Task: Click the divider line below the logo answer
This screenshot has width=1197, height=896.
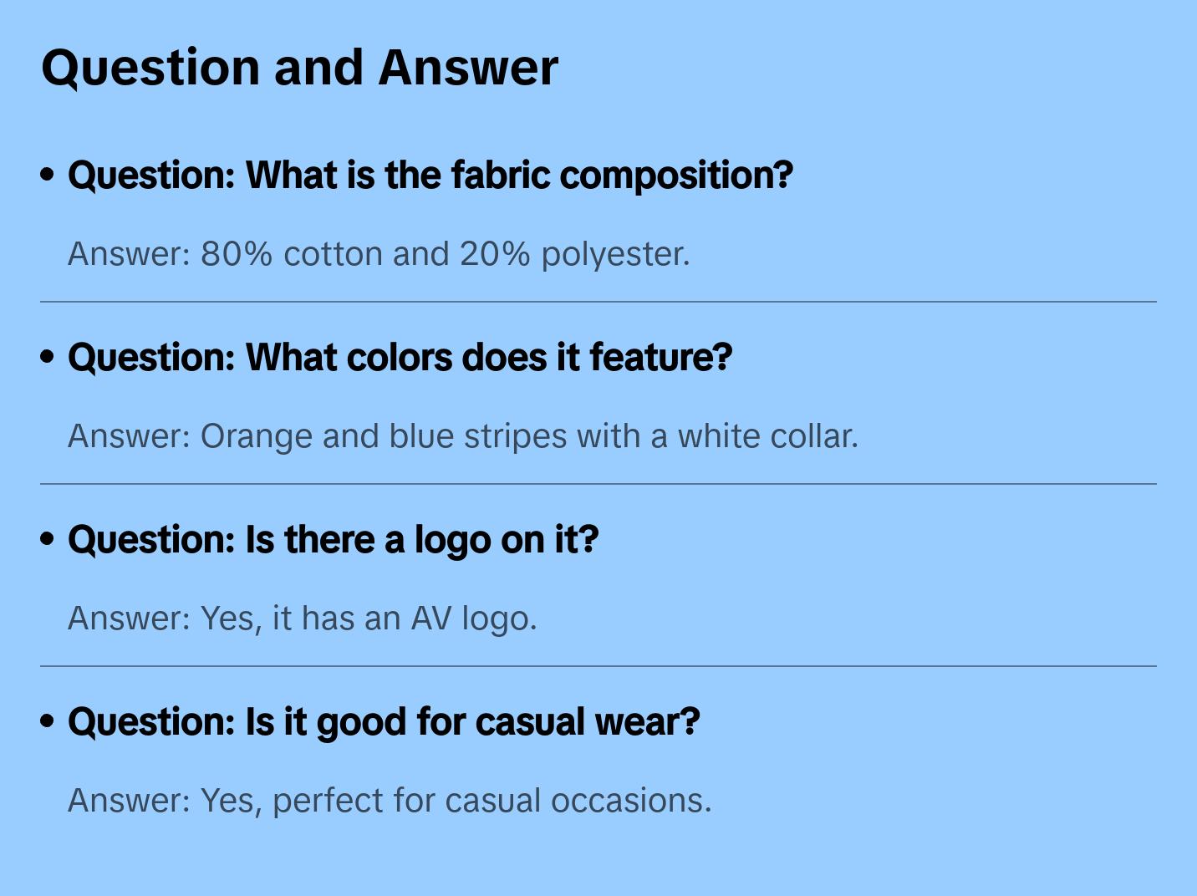Action: tap(598, 666)
